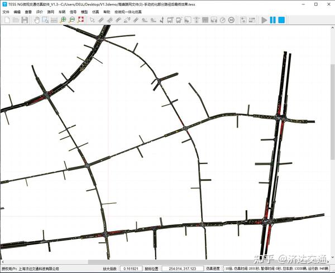Screen dimensions: 335x273
Task: Start simulation with the play button
Action: pos(264,20)
